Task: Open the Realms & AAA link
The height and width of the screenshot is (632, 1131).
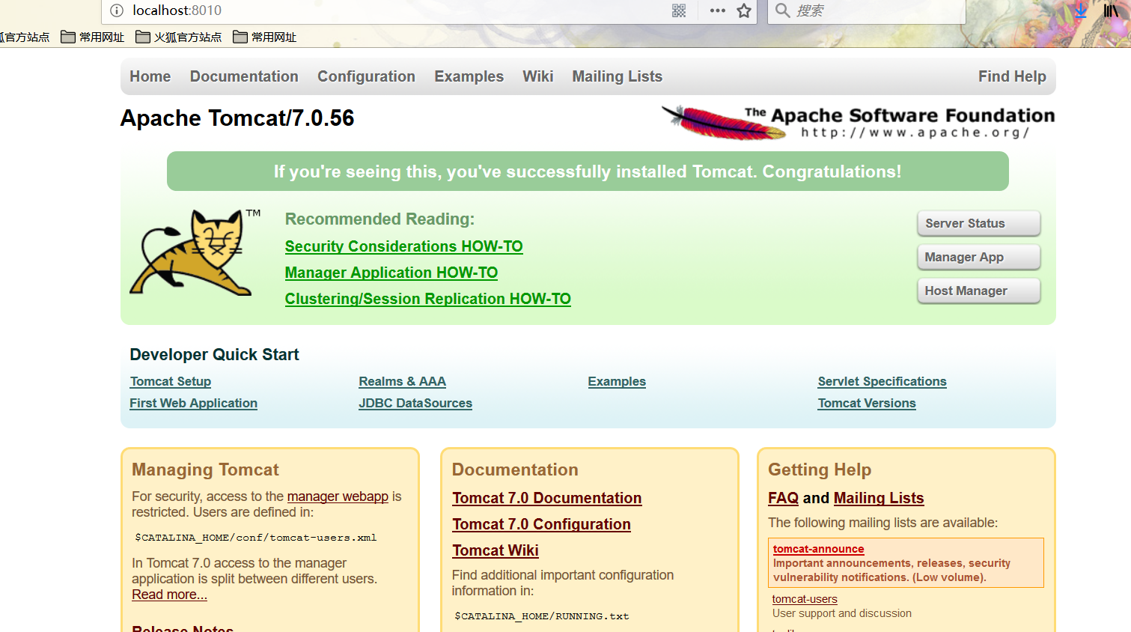Action: click(402, 381)
